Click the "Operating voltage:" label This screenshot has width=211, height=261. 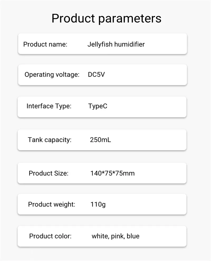(x=52, y=75)
